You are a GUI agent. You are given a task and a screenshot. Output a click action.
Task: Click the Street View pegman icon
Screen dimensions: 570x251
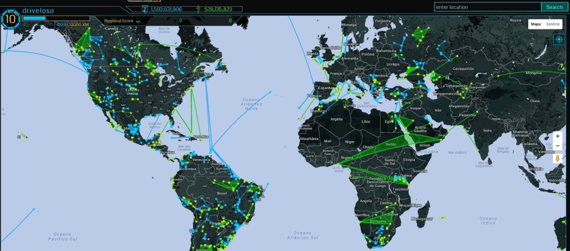click(557, 159)
